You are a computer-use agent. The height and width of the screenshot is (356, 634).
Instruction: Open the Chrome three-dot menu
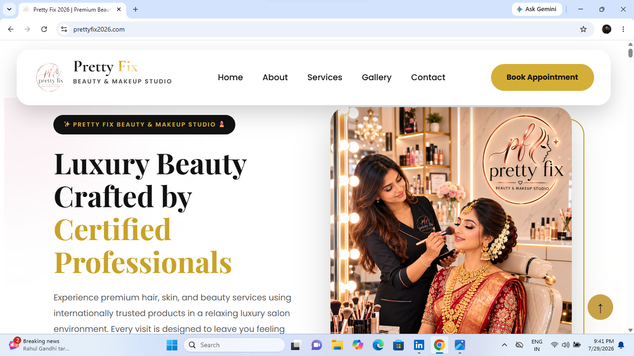[623, 29]
